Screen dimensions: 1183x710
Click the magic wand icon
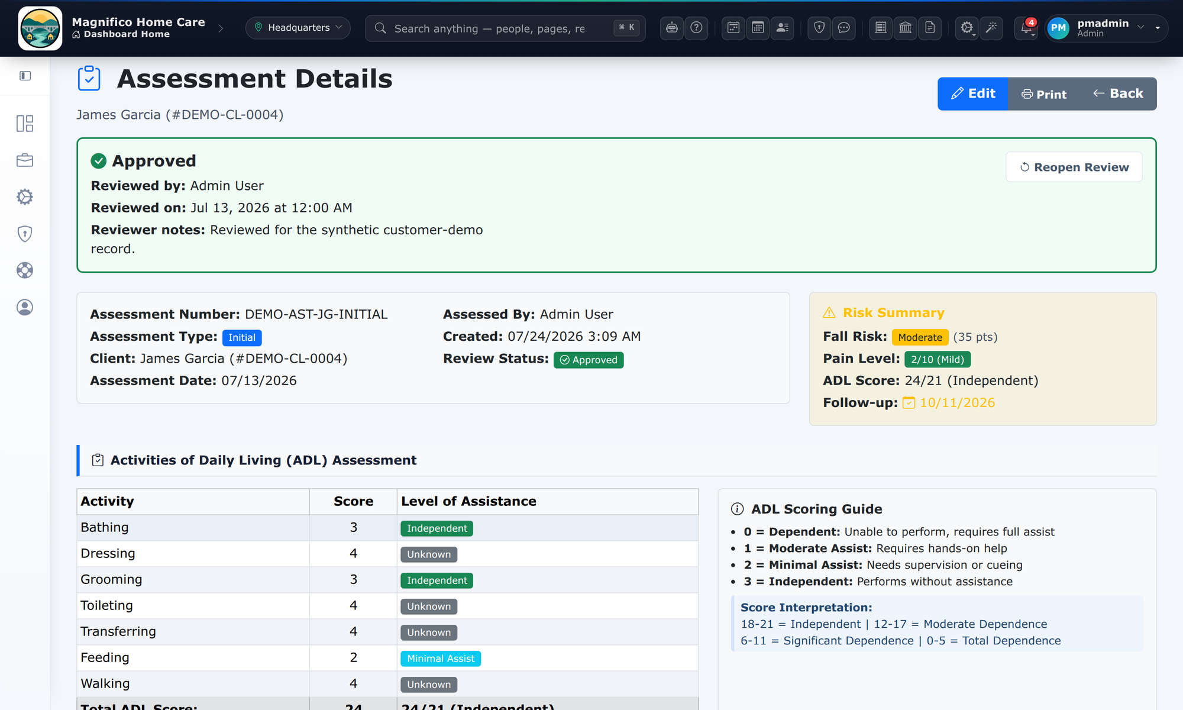tap(991, 28)
